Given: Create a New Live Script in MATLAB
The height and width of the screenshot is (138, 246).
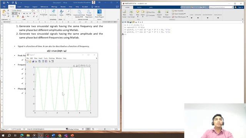Looking at the screenshot, I should [x=131, y=14].
